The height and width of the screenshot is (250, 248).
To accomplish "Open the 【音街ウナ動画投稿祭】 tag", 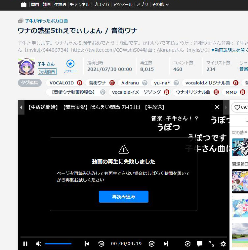I will [73, 92].
